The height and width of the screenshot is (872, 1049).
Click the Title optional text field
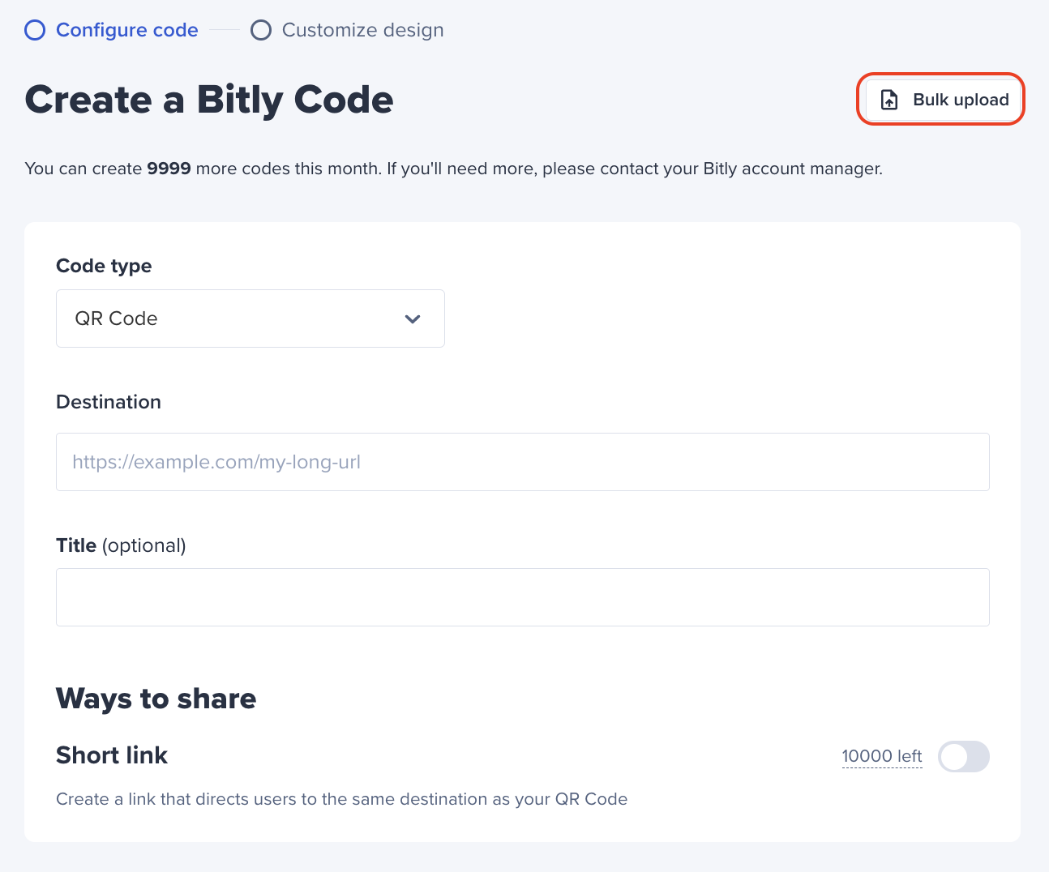tap(523, 597)
